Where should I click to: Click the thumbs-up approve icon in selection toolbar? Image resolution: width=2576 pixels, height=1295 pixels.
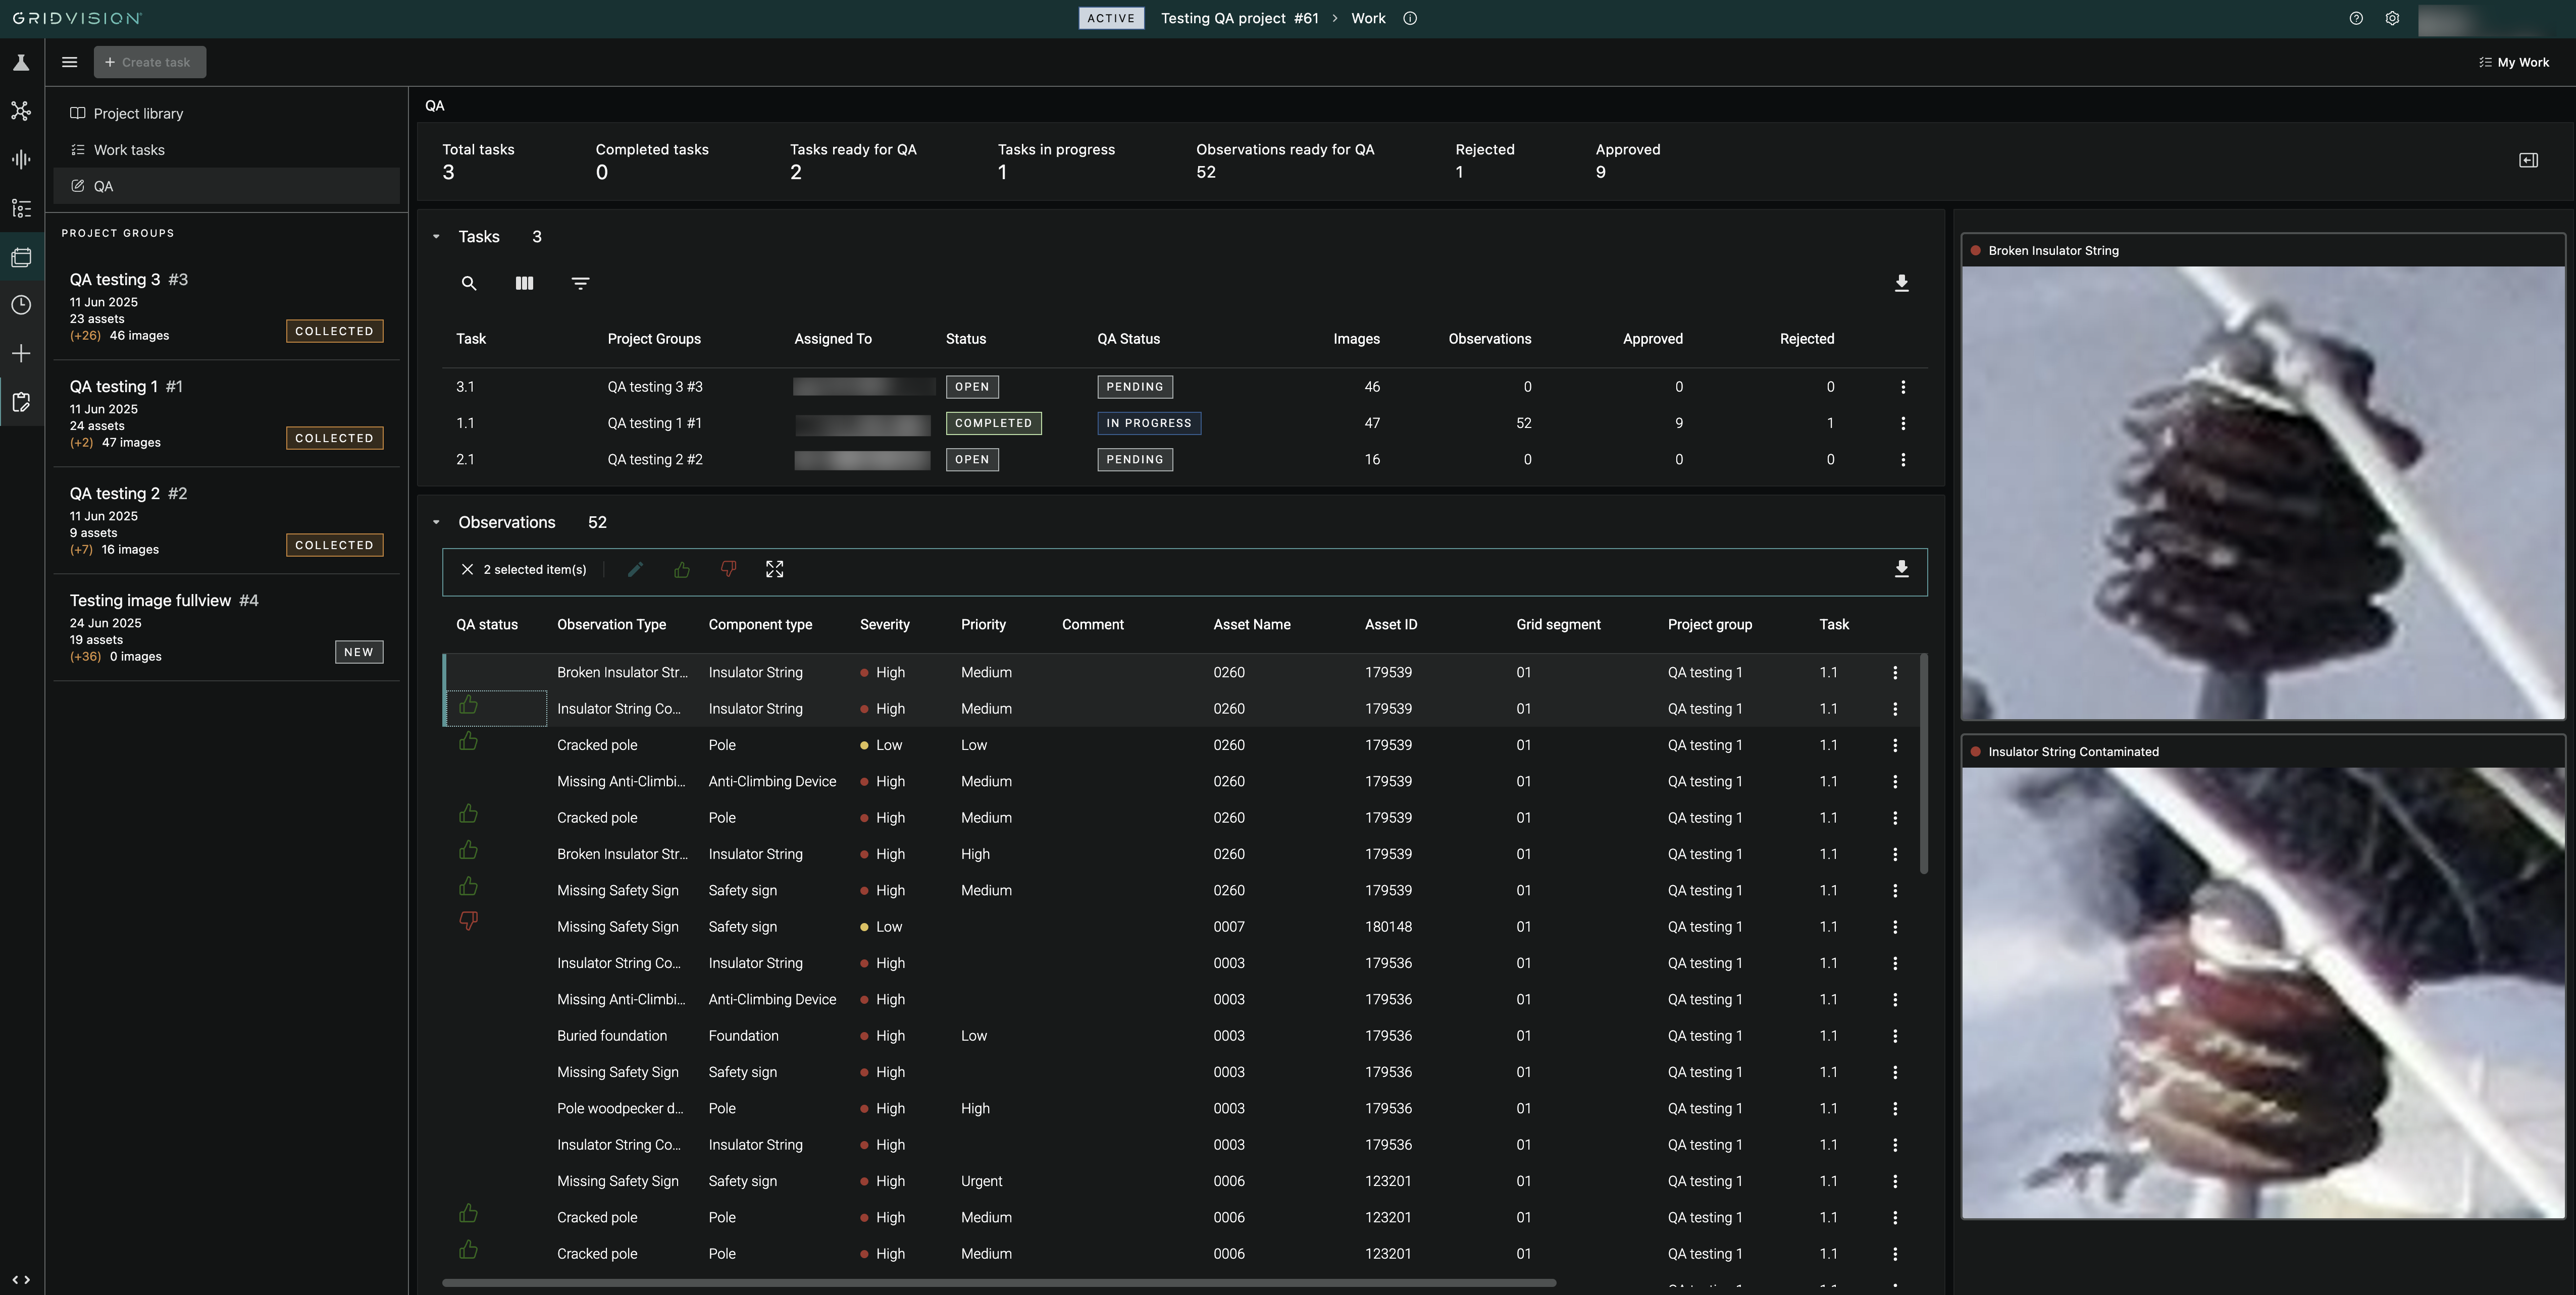coord(682,570)
